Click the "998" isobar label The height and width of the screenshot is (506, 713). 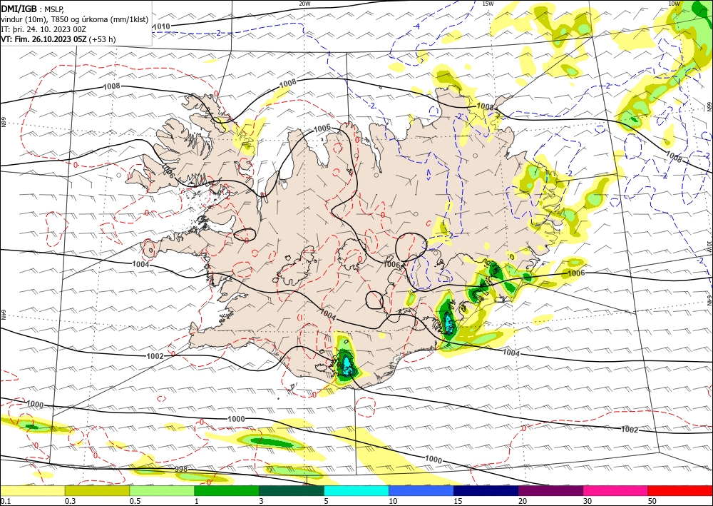(181, 469)
